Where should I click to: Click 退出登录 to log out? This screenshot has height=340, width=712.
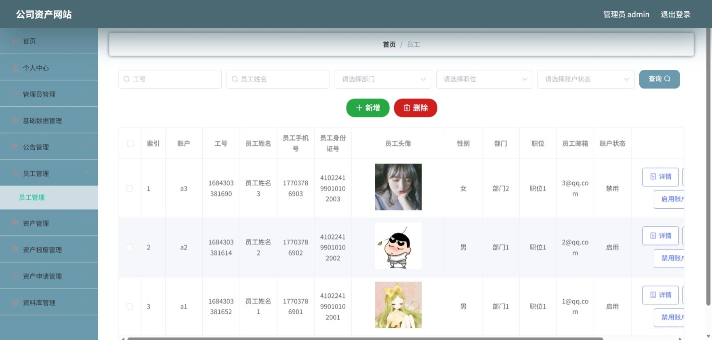[675, 15]
